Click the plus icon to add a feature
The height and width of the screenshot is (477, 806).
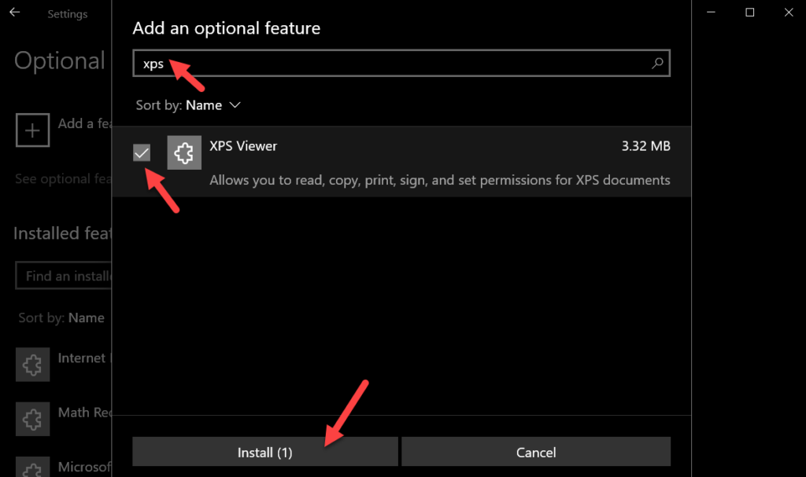[x=32, y=130]
